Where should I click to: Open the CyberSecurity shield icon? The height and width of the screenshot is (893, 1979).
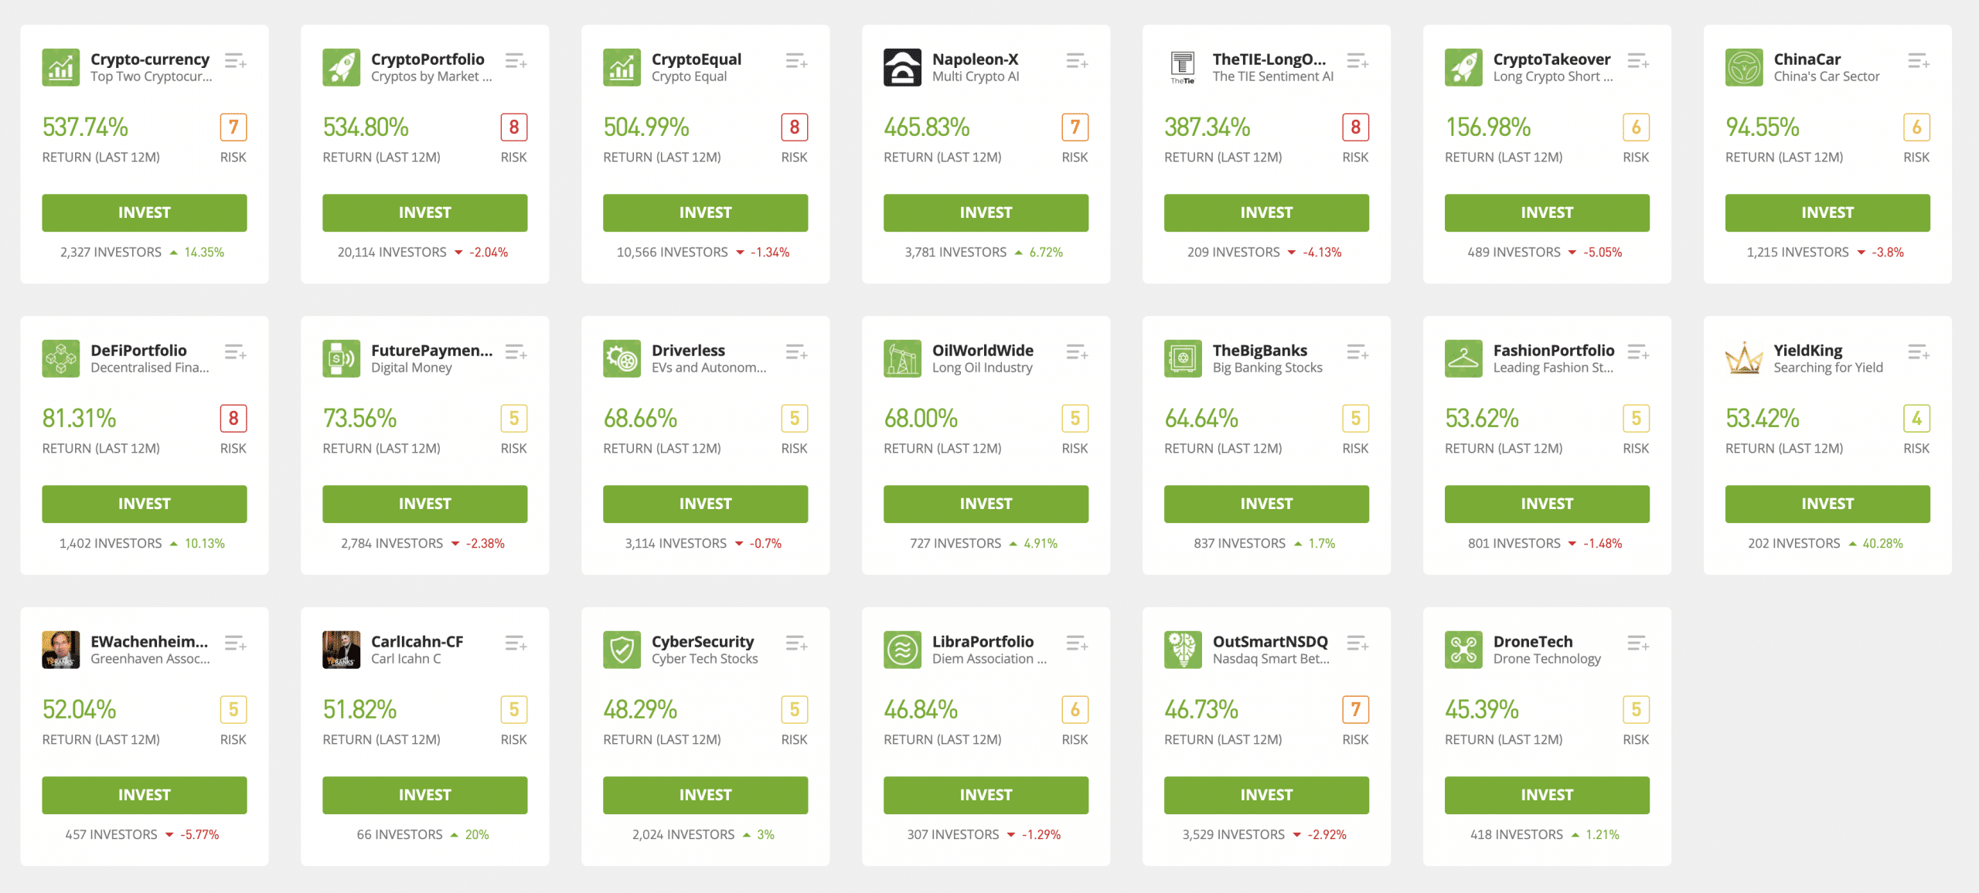tap(622, 650)
